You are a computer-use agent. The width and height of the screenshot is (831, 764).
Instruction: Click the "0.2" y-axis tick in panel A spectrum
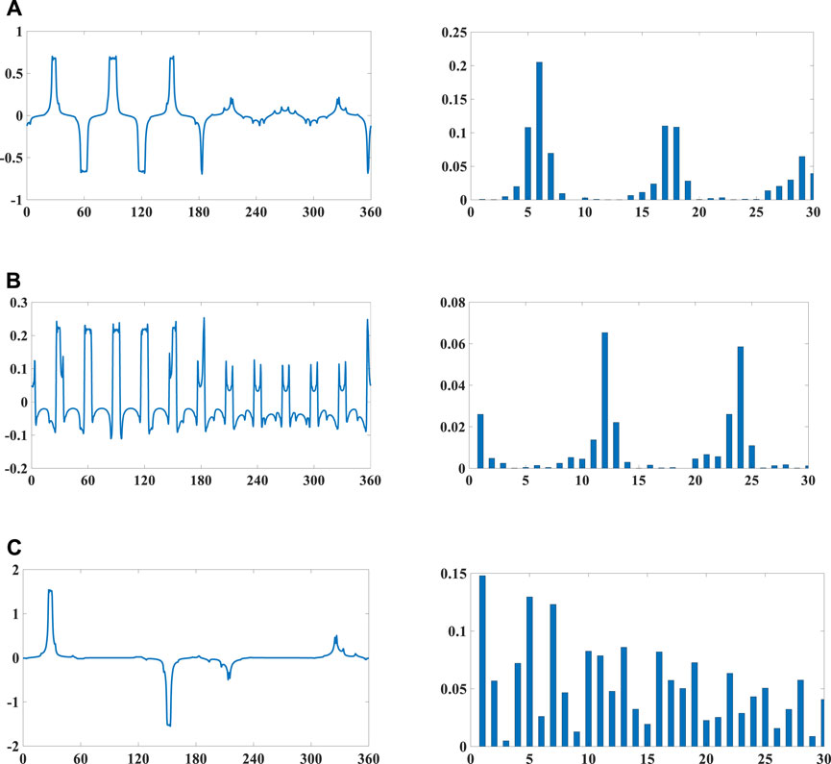coord(458,65)
